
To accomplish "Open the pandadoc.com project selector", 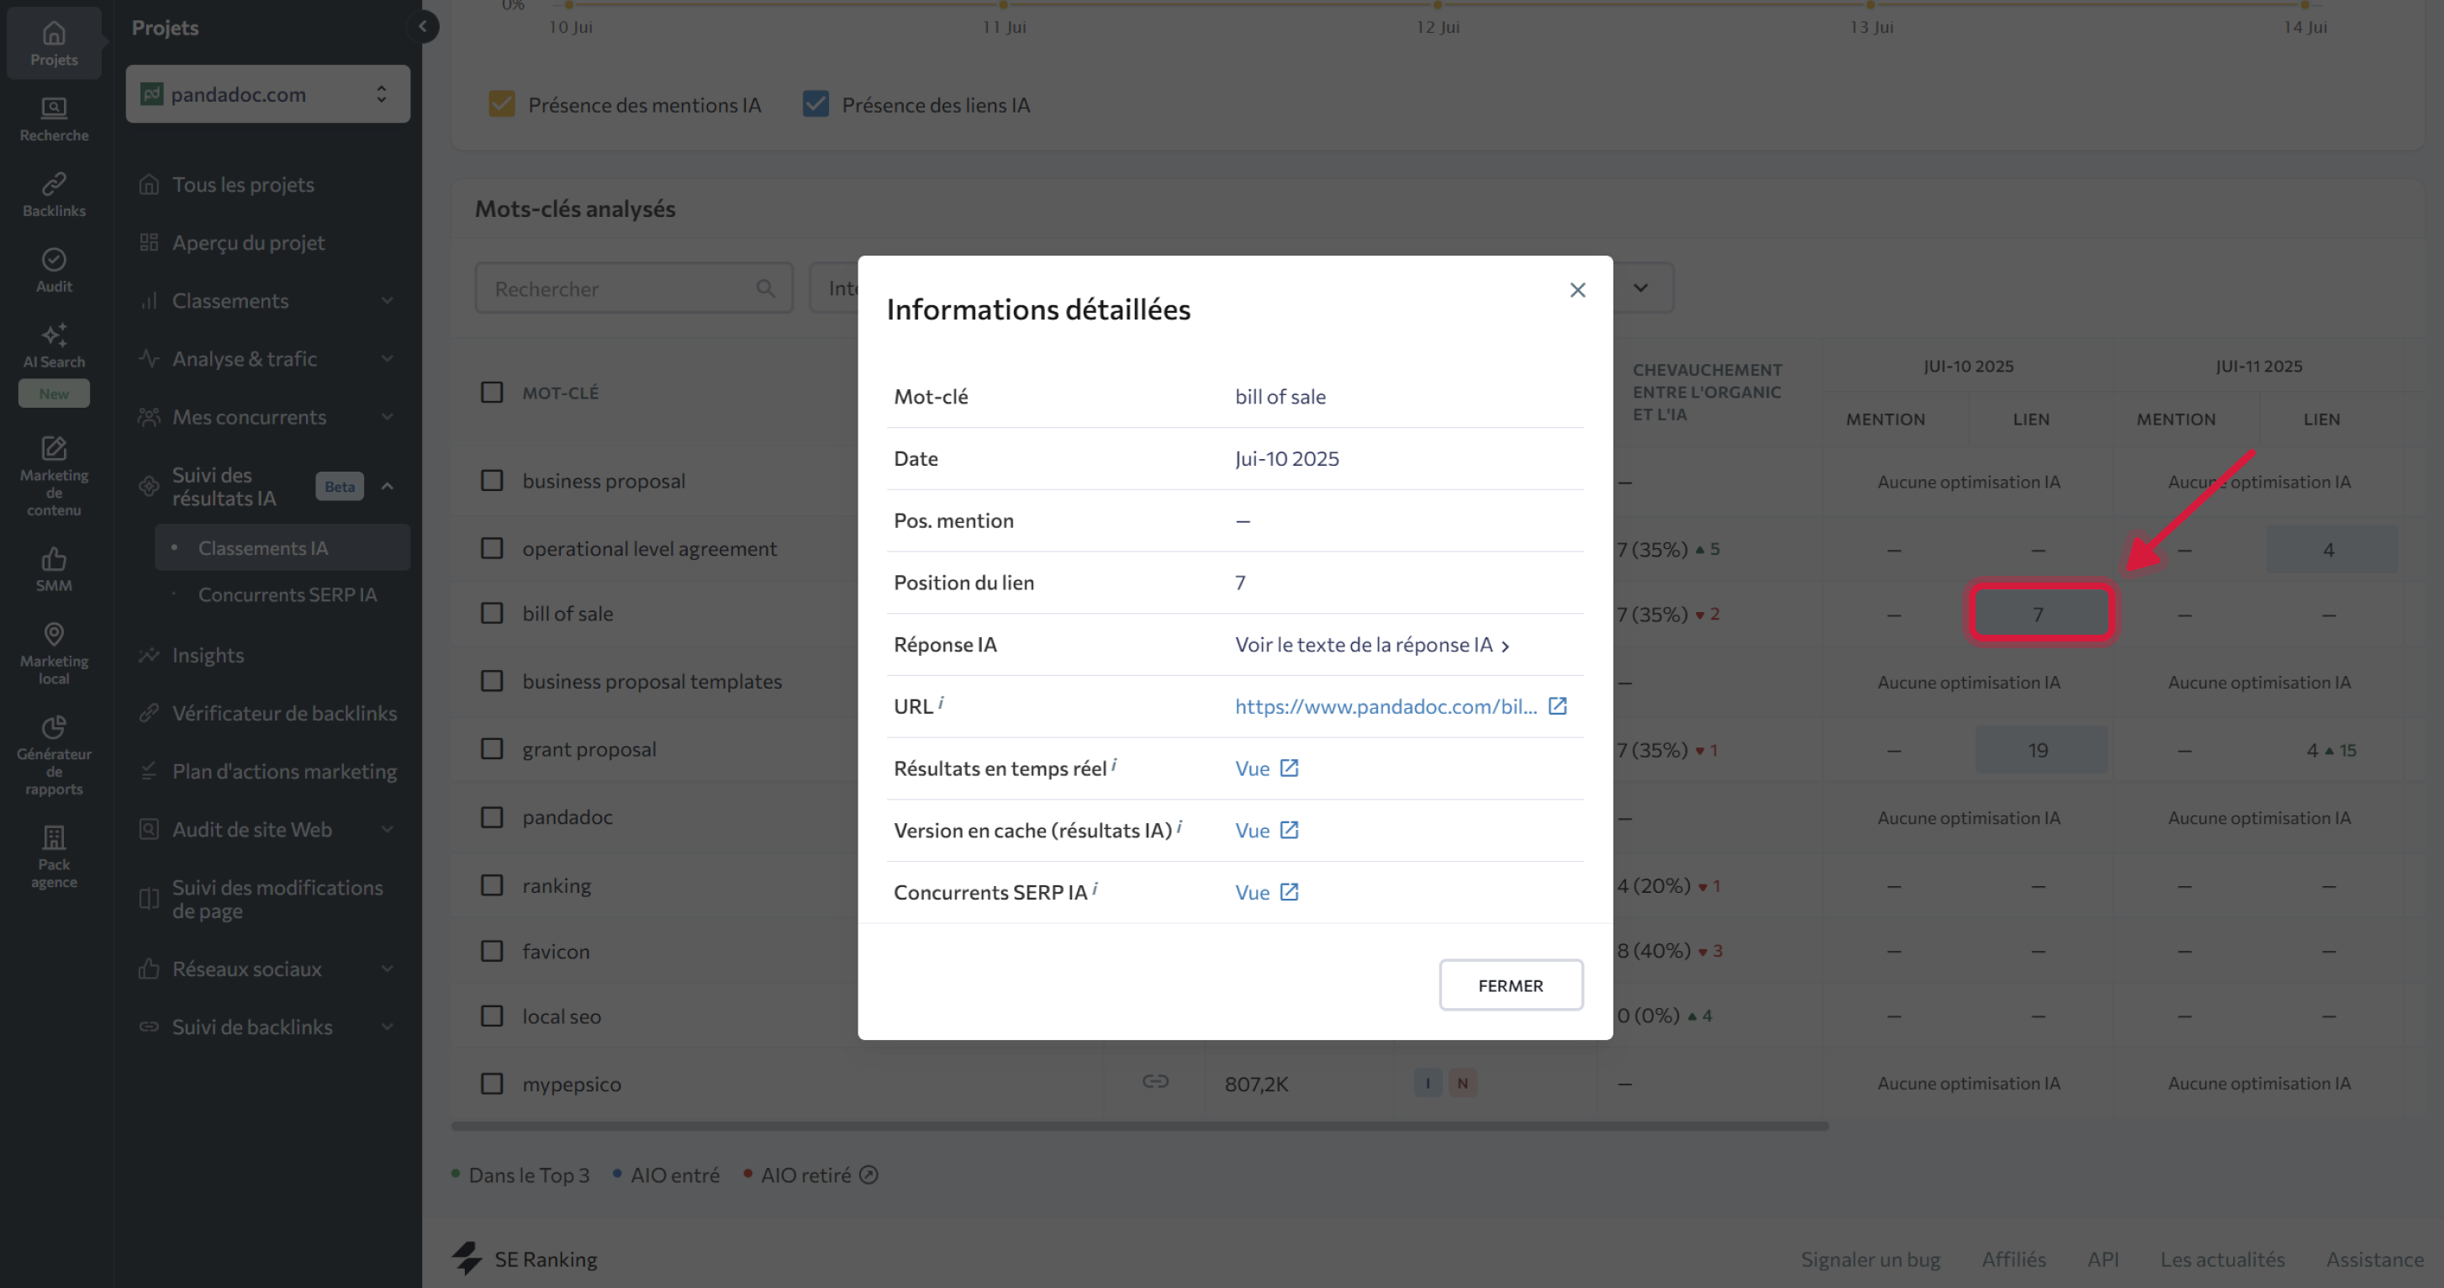I will tap(267, 94).
